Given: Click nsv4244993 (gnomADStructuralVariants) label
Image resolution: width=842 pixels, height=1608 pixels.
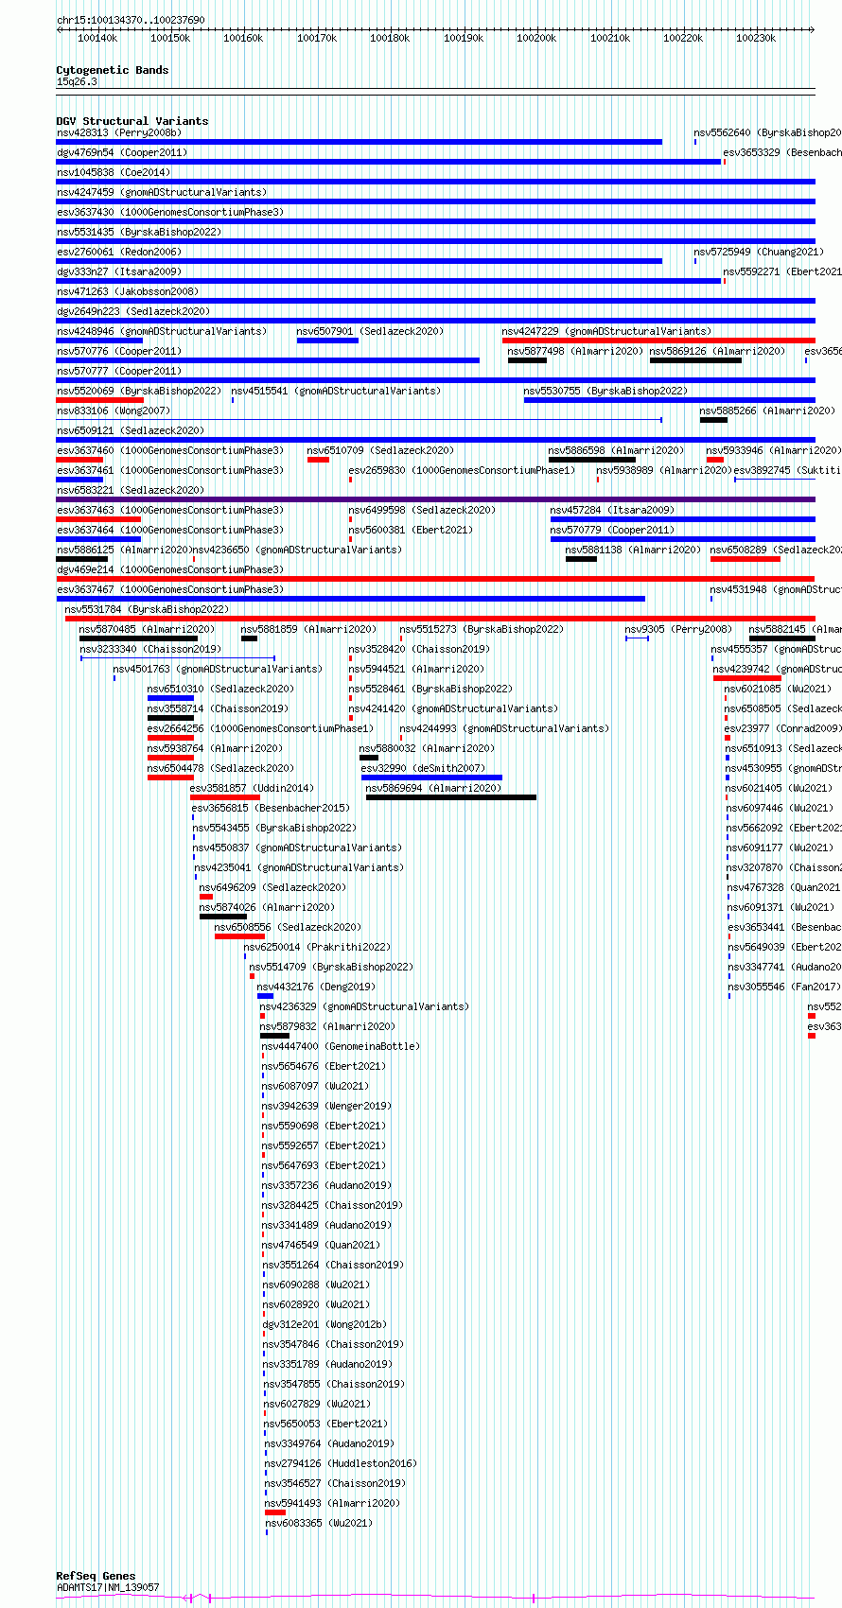Looking at the screenshot, I should [x=504, y=729].
